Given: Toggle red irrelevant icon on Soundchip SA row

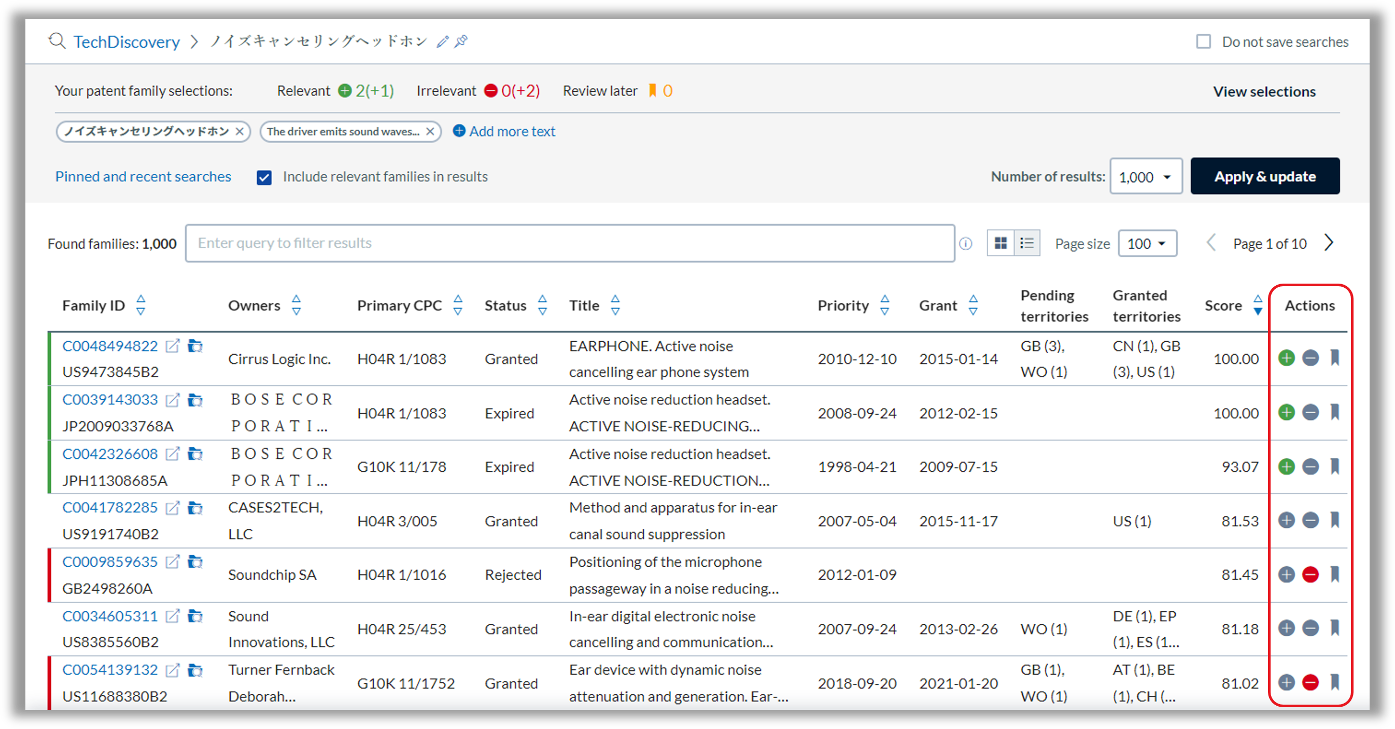Looking at the screenshot, I should (x=1310, y=574).
